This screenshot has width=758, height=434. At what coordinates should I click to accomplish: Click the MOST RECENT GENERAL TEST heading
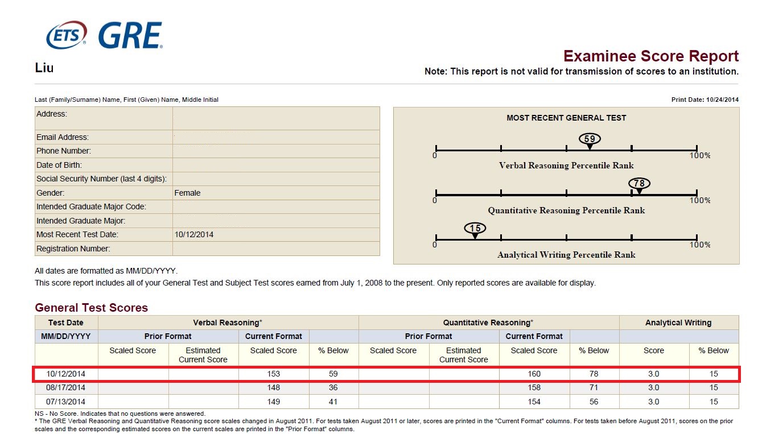click(x=566, y=118)
